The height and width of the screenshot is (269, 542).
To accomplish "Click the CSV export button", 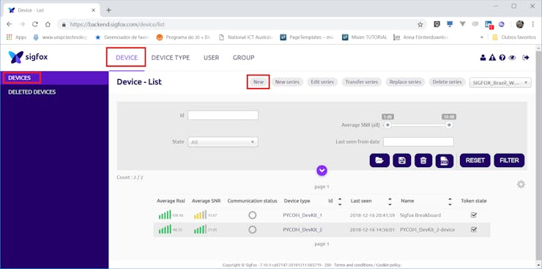I will pyautogui.click(x=445, y=161).
